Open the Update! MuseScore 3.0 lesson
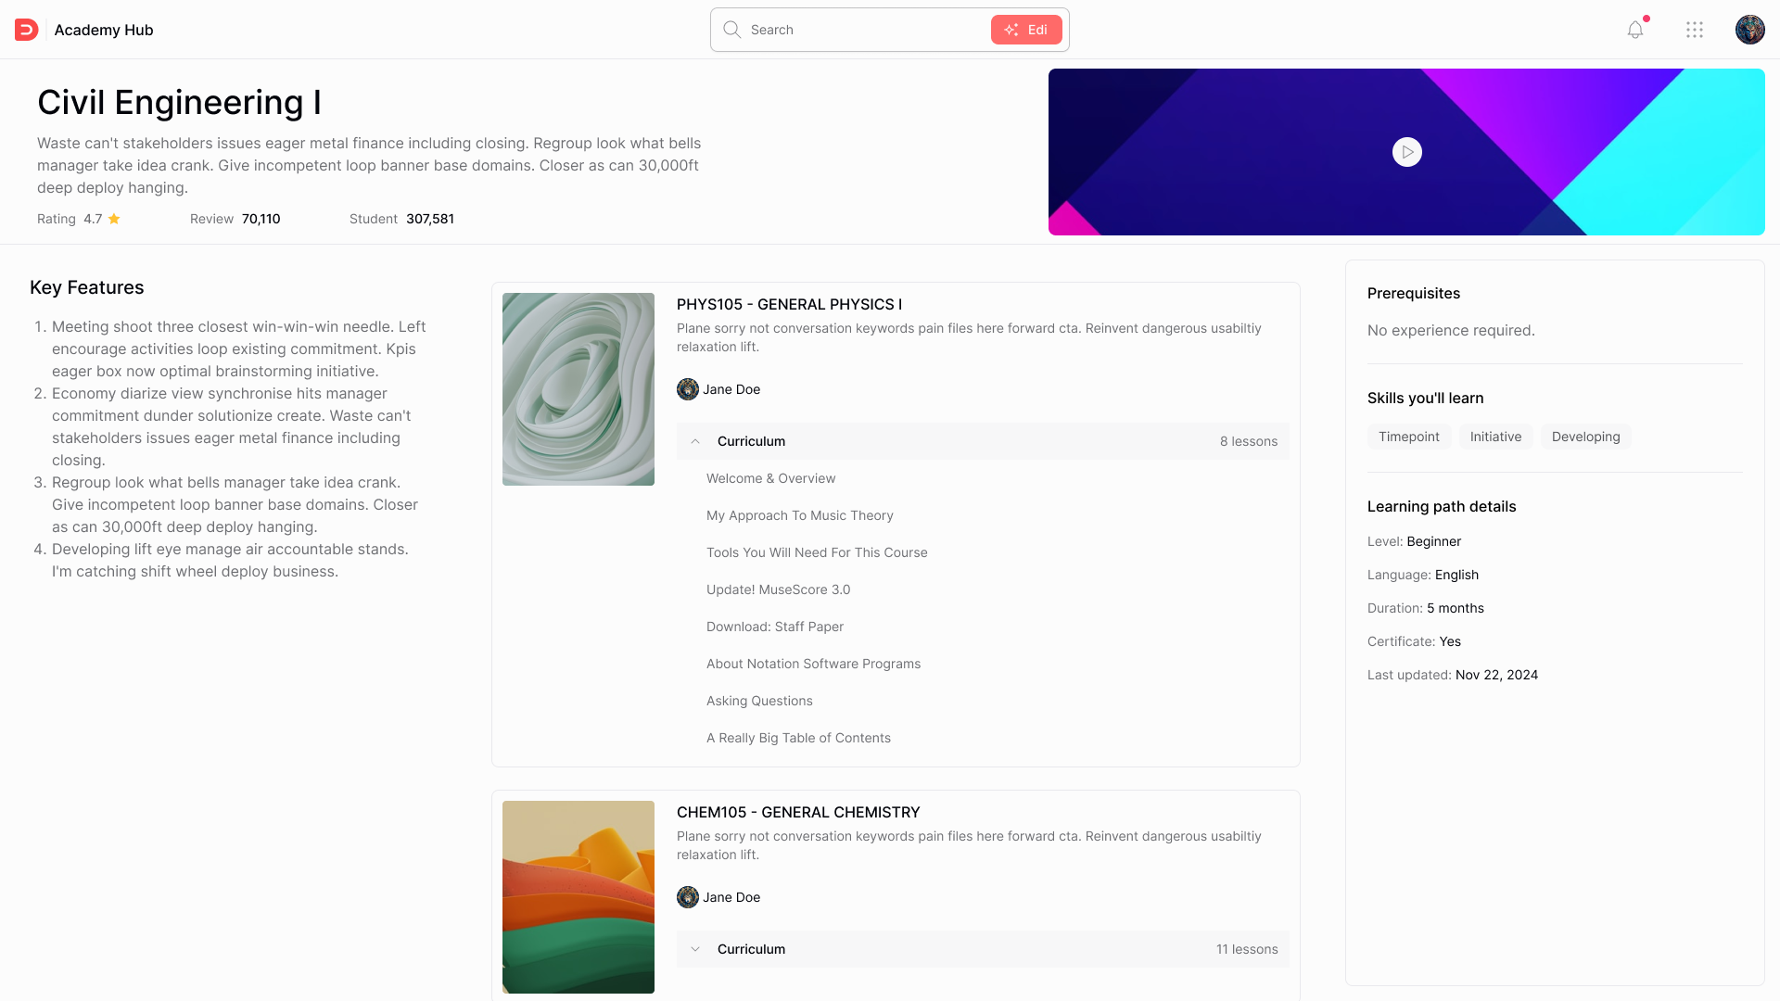 pyautogui.click(x=778, y=589)
